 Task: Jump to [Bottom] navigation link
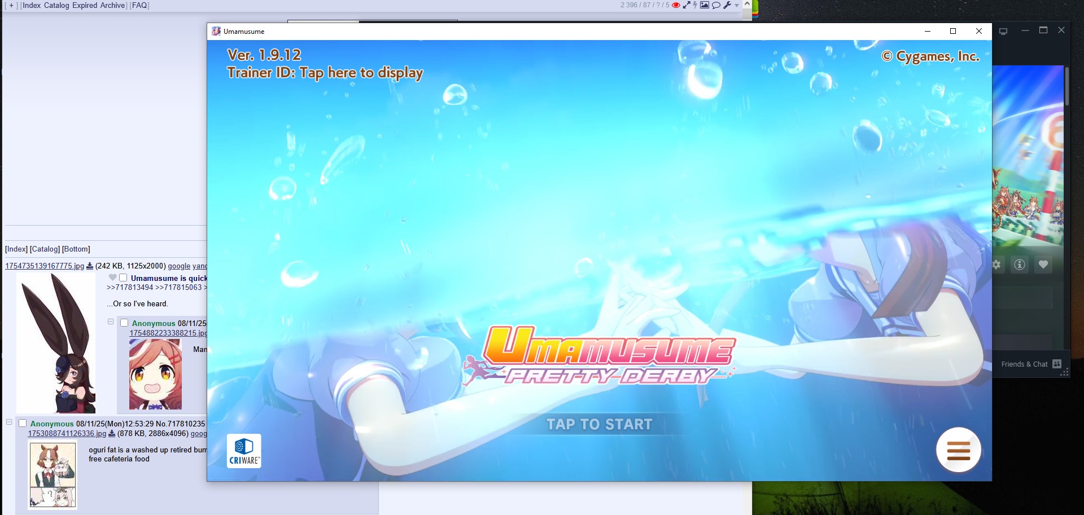pyautogui.click(x=76, y=249)
